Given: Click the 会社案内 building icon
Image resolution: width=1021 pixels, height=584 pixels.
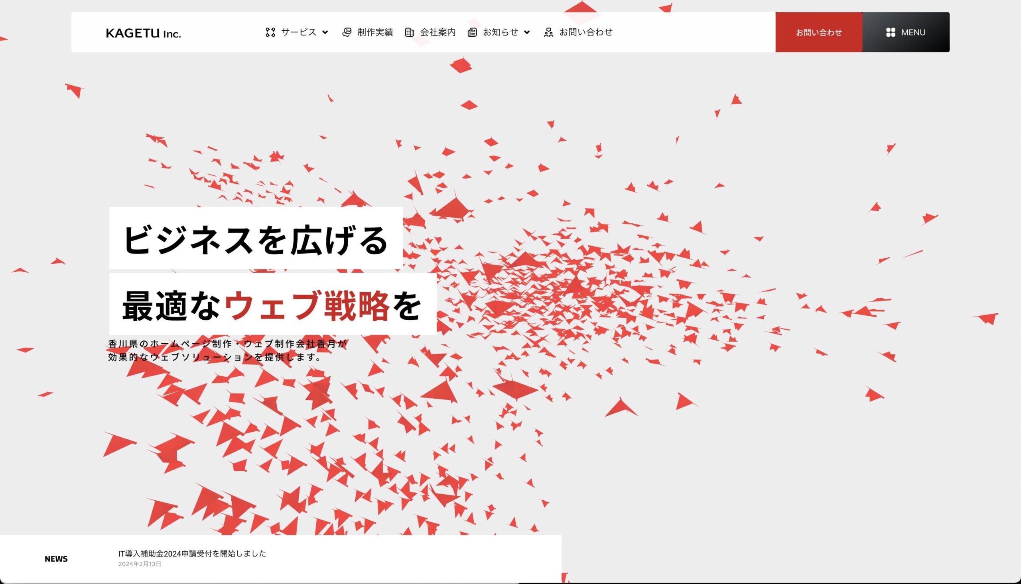Looking at the screenshot, I should [x=409, y=33].
